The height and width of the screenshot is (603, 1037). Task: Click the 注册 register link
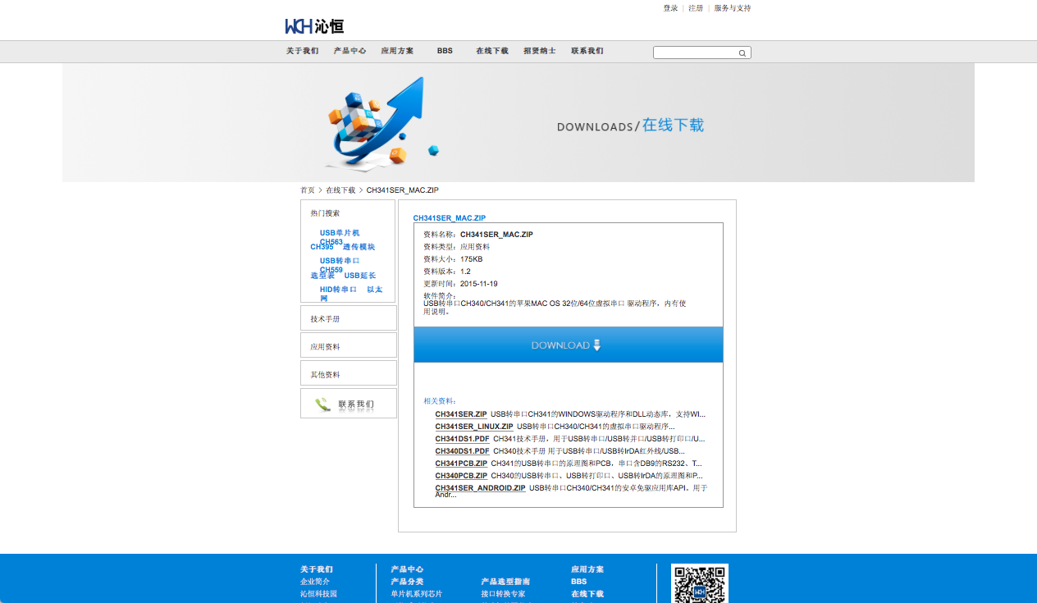696,8
